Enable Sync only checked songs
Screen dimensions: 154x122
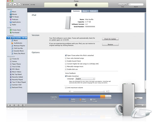66,58
